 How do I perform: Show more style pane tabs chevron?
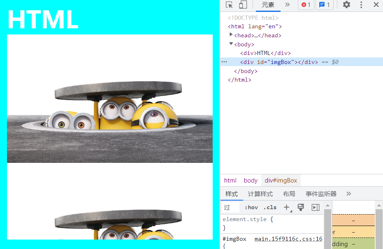[348, 194]
